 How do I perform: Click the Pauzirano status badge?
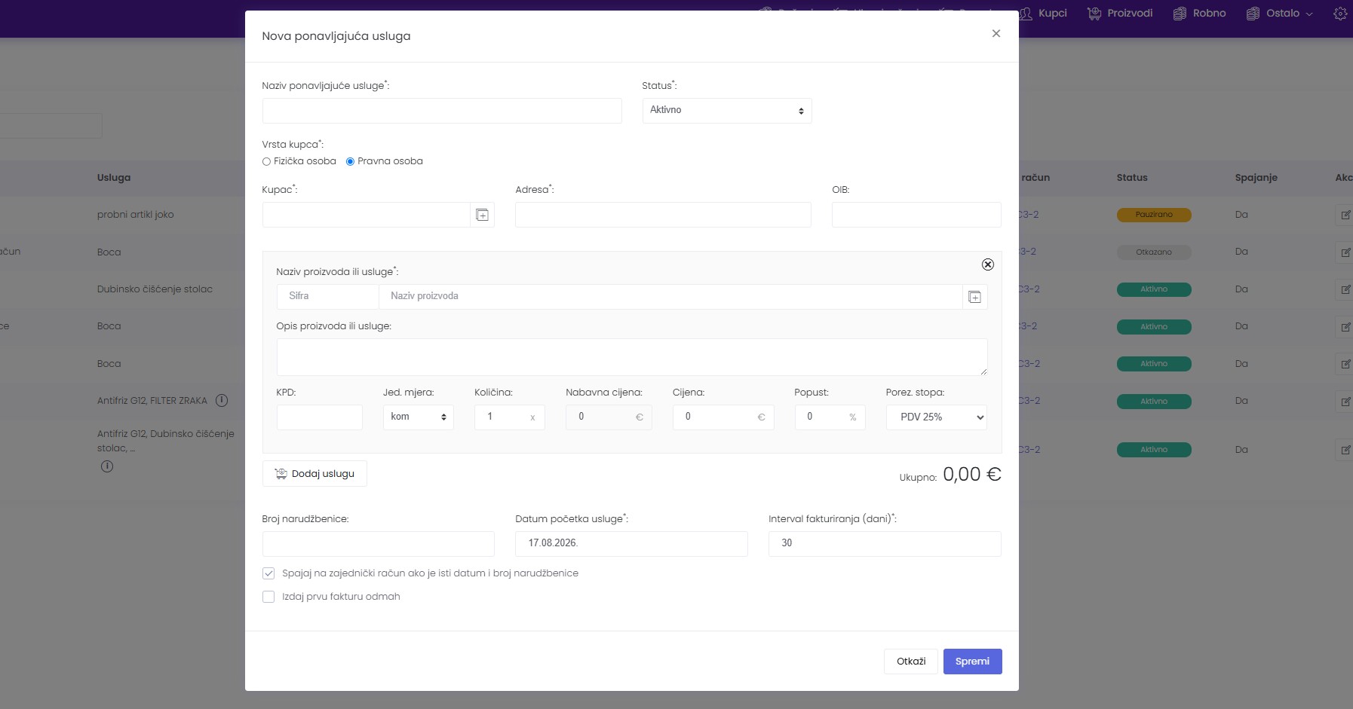(1154, 215)
